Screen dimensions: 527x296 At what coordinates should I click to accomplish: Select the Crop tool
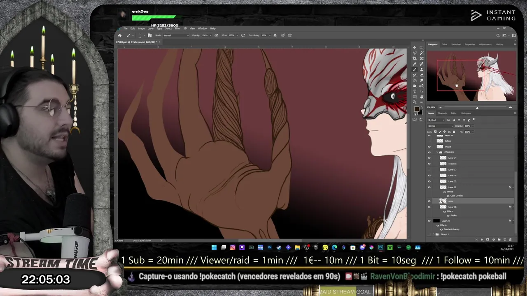pos(415,58)
